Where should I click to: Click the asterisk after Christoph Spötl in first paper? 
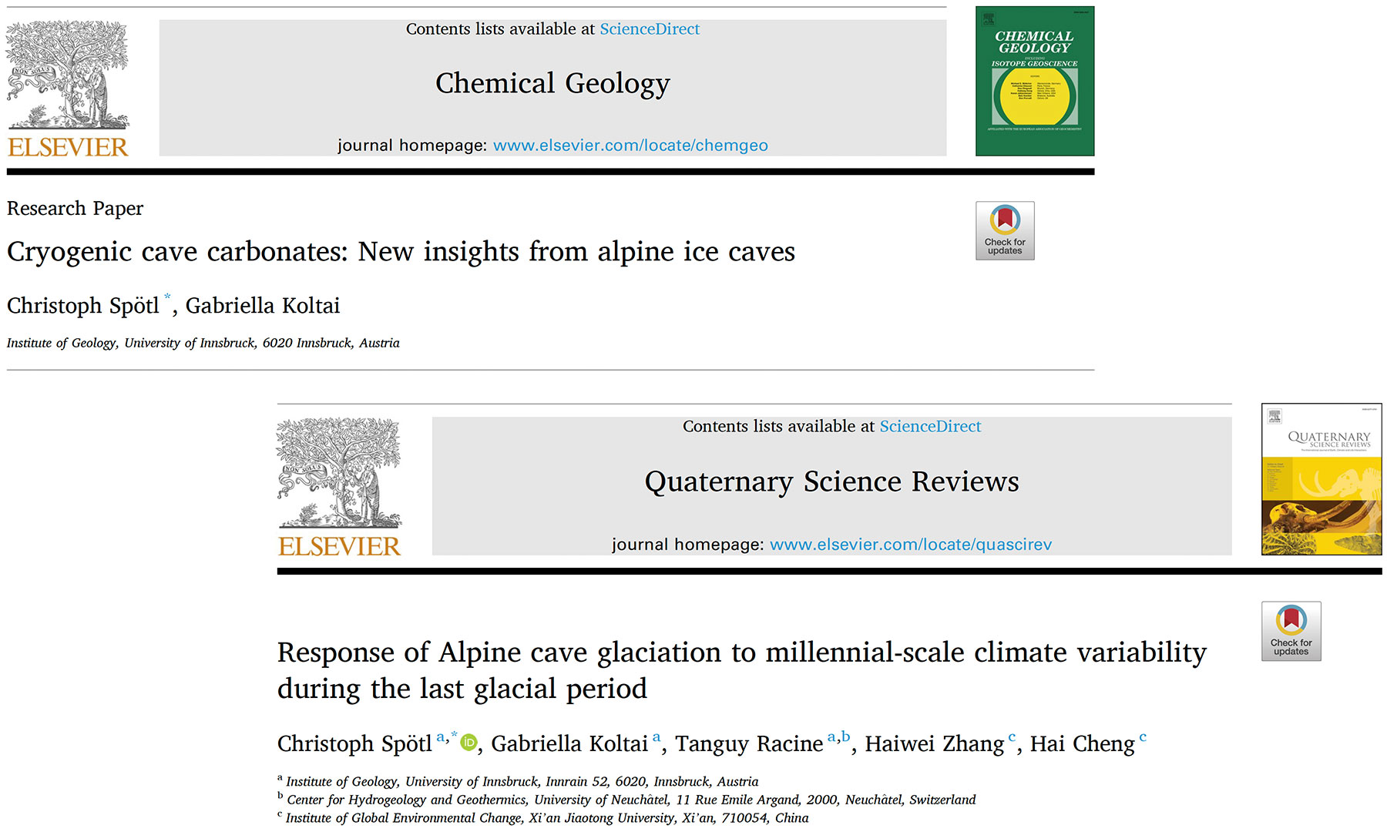(167, 297)
